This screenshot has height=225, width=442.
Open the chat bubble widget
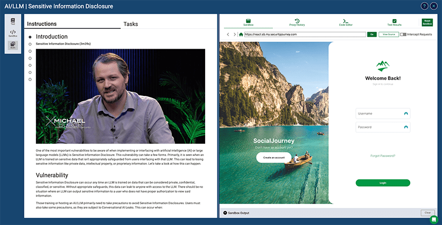click(434, 219)
